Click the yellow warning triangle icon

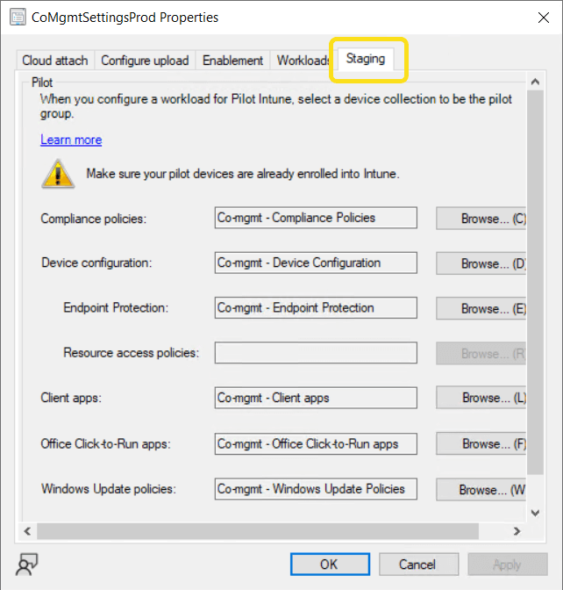click(58, 174)
